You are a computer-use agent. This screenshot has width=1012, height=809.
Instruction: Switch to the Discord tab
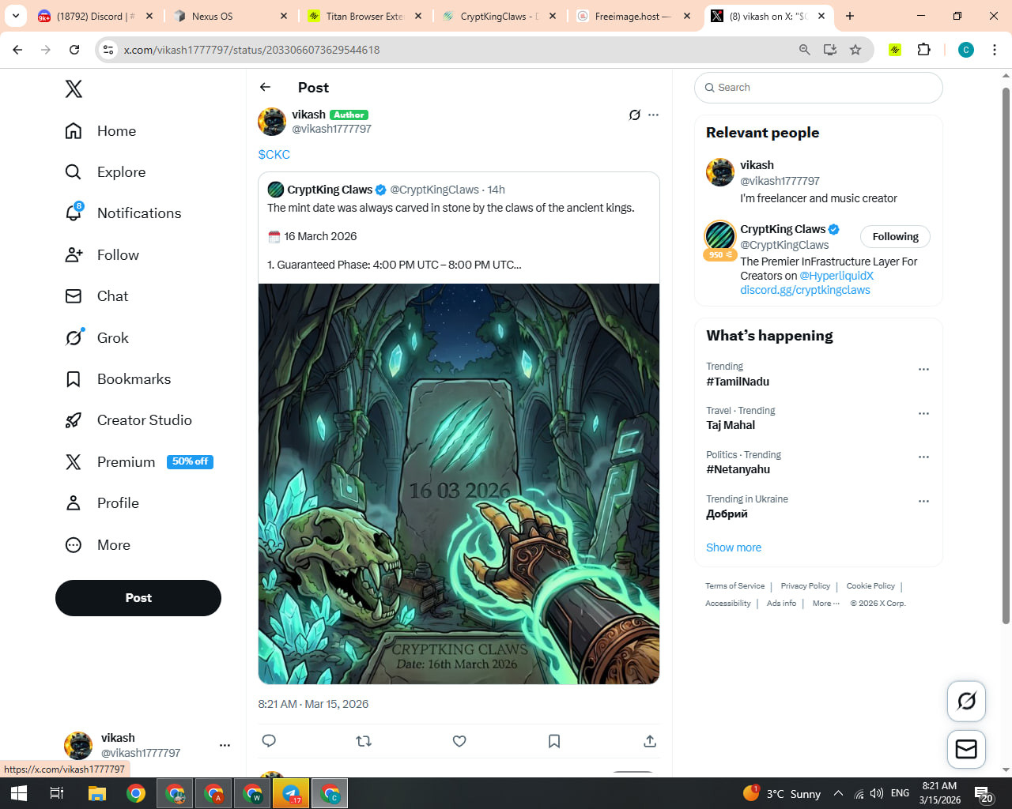pos(96,16)
